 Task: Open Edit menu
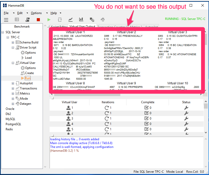tap(20, 13)
